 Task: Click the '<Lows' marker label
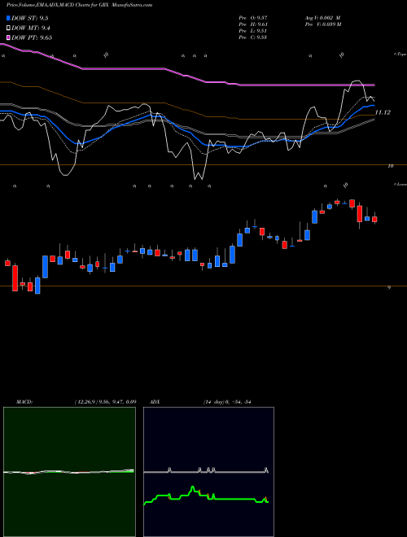400,185
